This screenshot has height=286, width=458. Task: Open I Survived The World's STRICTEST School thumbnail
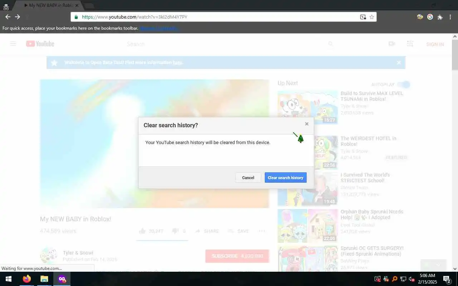coord(308,189)
